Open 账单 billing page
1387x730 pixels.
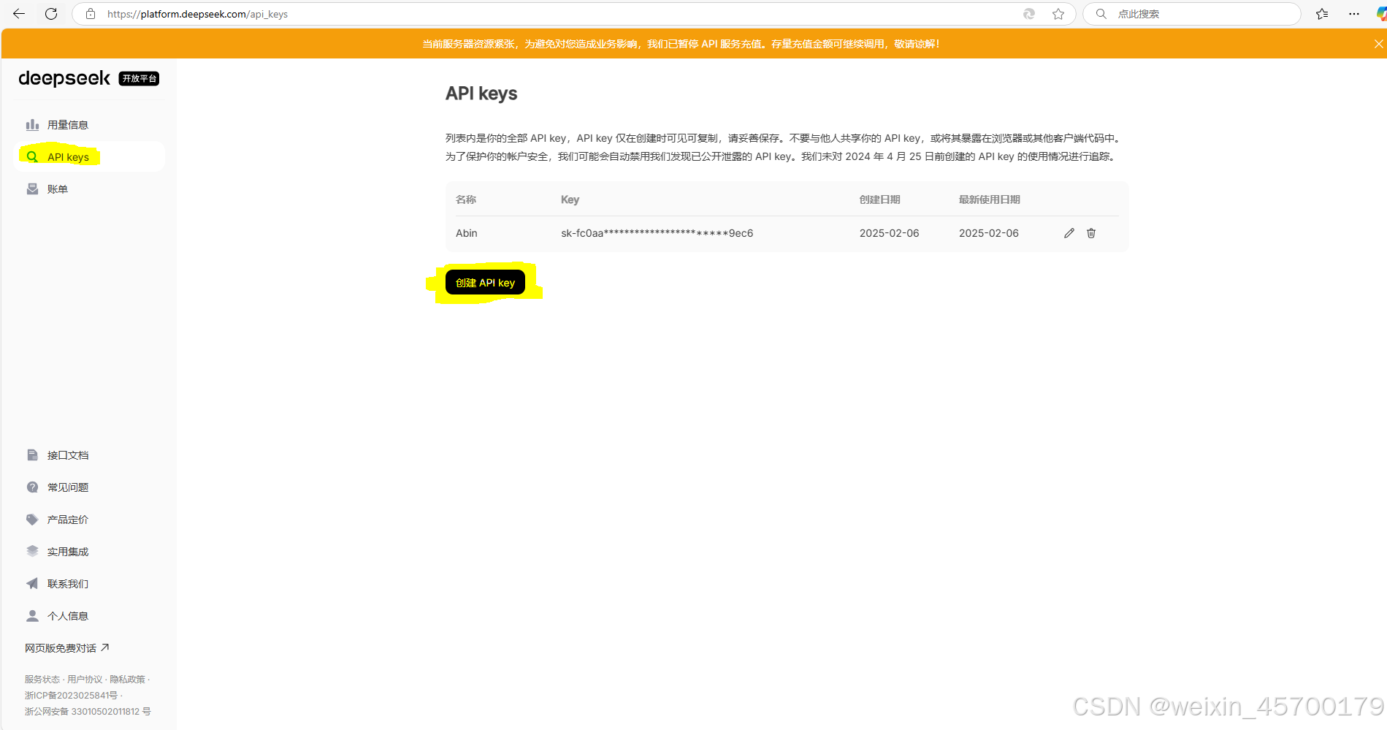point(89,189)
